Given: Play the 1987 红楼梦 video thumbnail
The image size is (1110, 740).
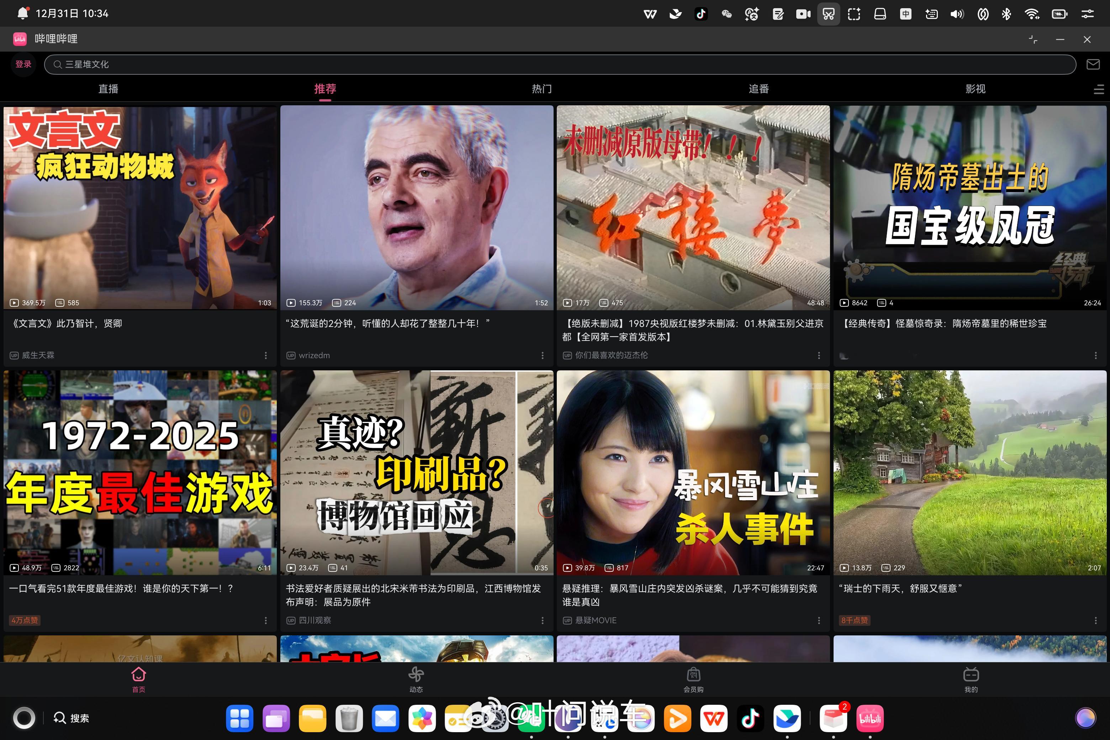Looking at the screenshot, I should (693, 208).
